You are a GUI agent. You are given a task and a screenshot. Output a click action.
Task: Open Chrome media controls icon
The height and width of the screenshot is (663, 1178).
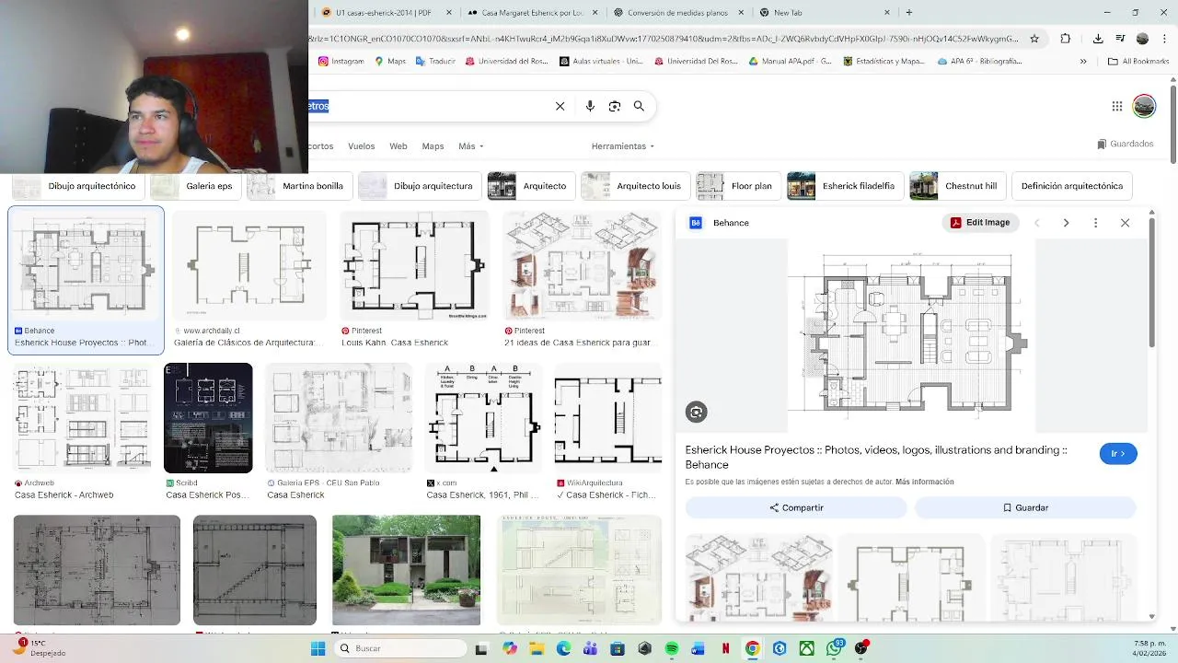pos(1120,39)
